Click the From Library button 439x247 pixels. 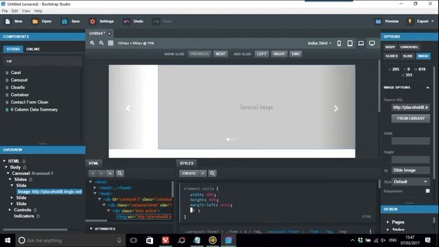point(410,119)
